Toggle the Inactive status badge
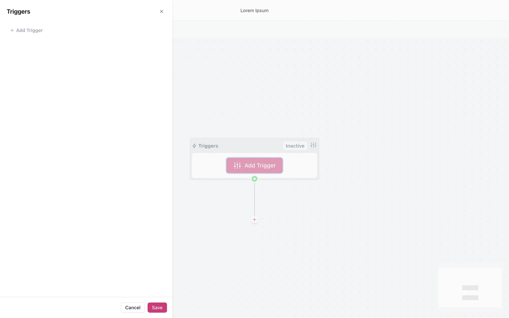This screenshot has height=318, width=509. [295, 146]
